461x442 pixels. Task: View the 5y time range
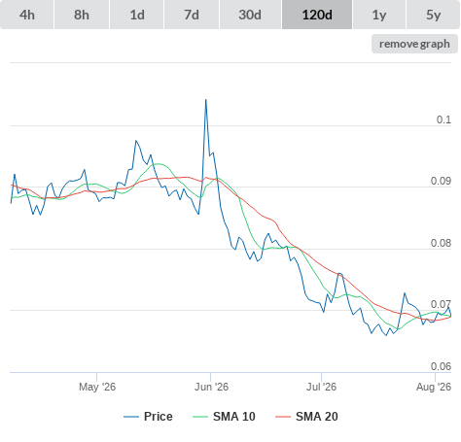pos(434,15)
